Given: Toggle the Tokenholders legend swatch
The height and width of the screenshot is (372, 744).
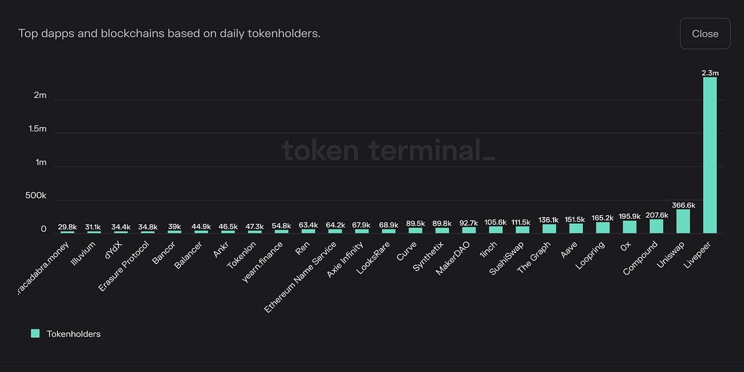Looking at the screenshot, I should point(35,334).
